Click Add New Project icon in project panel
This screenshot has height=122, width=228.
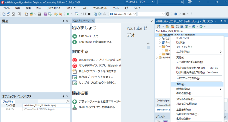(167, 26)
